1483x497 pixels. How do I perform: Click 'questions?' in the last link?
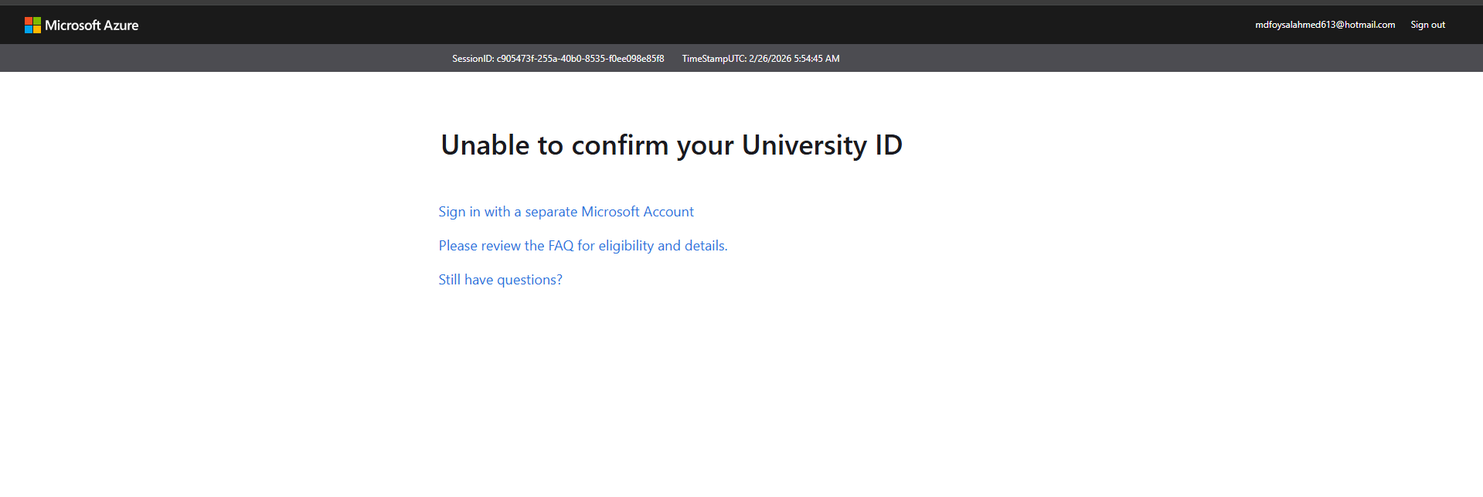[529, 280]
